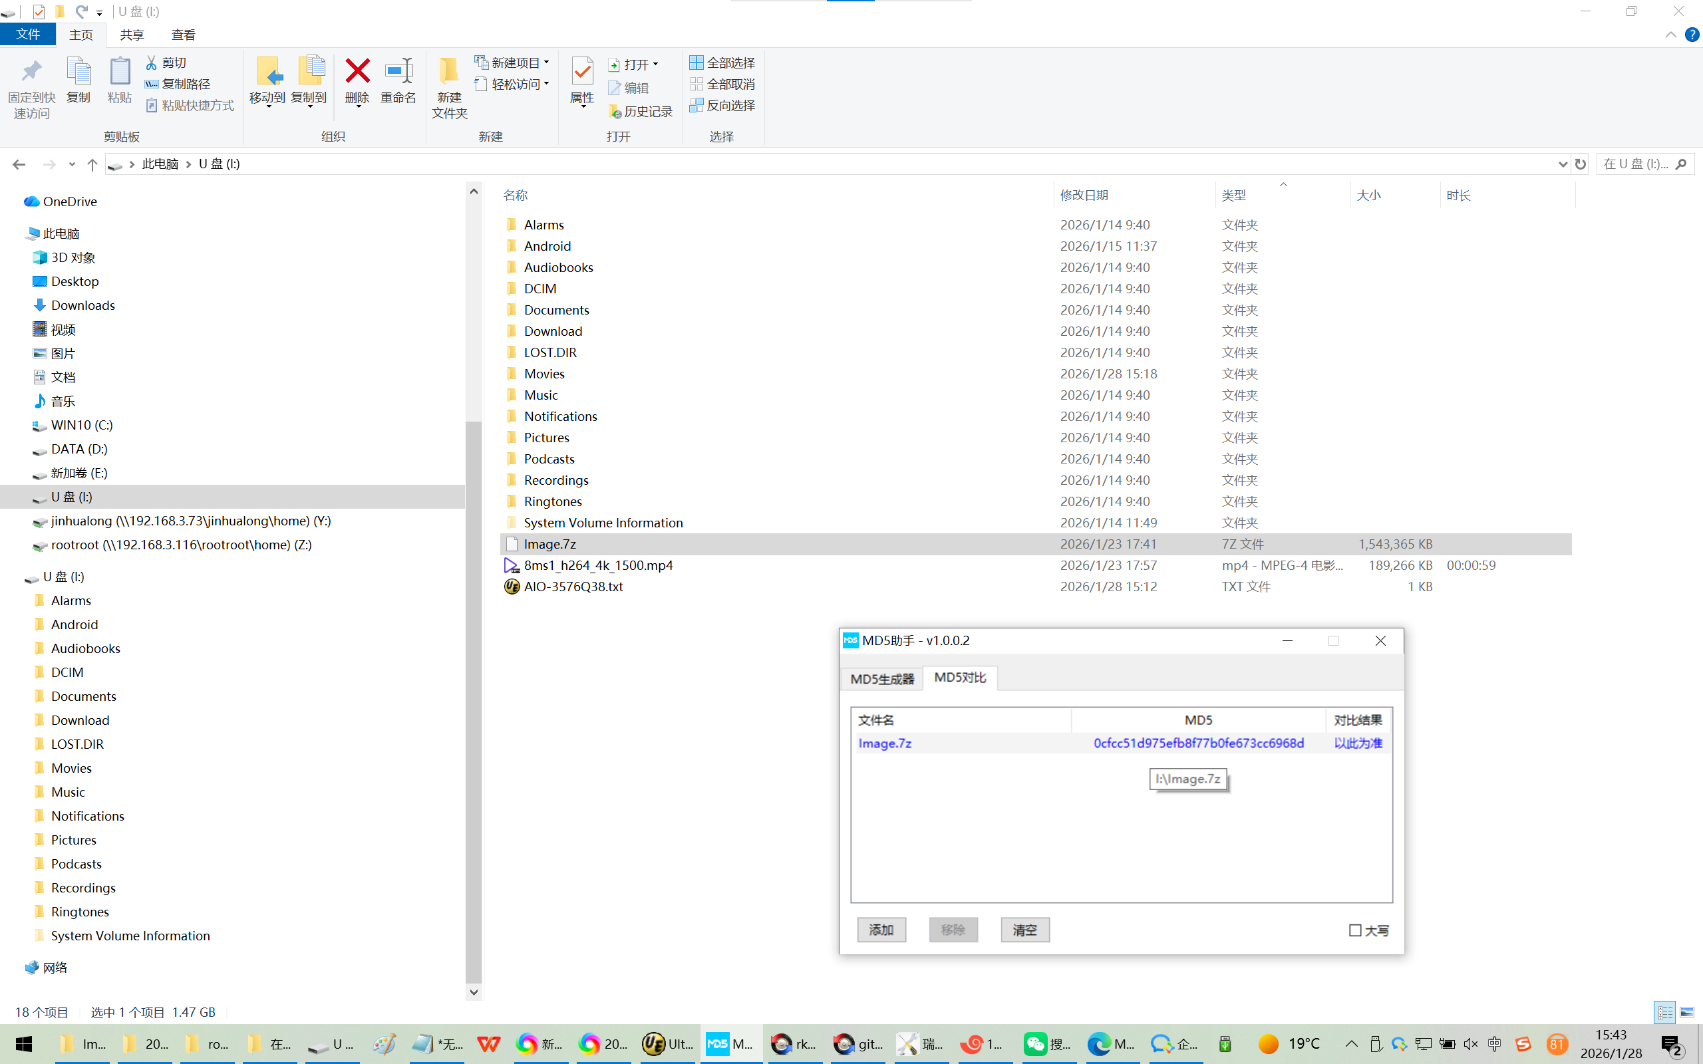The width and height of the screenshot is (1703, 1064).
Task: Switch to large icons view toggle
Action: pos(1687,1012)
